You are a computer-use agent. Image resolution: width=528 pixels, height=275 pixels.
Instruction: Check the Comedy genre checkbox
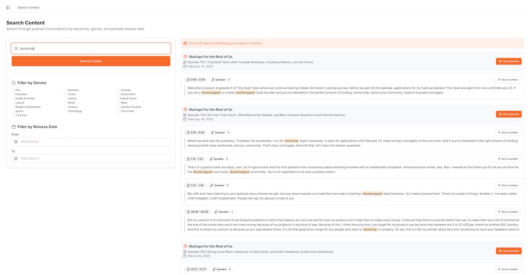click(118, 90)
